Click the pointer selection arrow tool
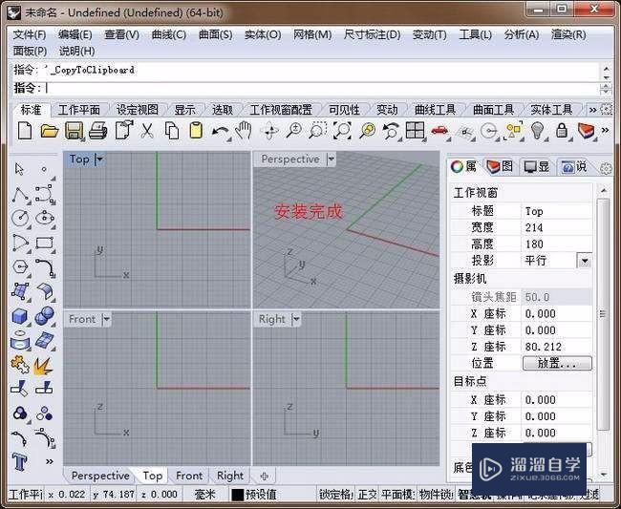This screenshot has height=509, width=621. [19, 169]
